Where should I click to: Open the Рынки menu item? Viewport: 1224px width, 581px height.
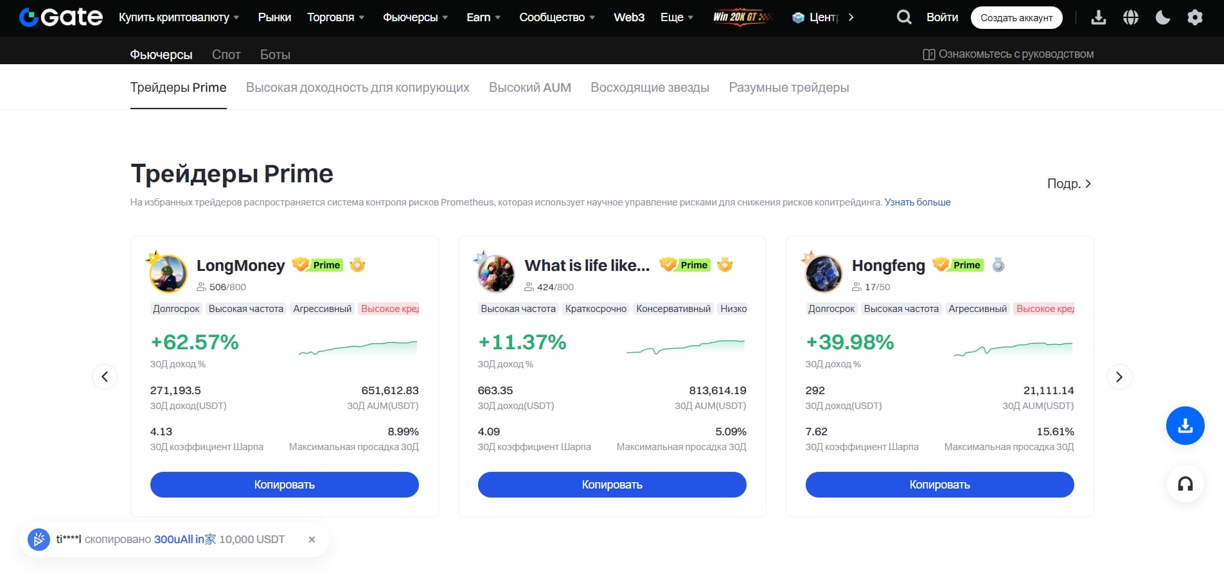coord(274,17)
